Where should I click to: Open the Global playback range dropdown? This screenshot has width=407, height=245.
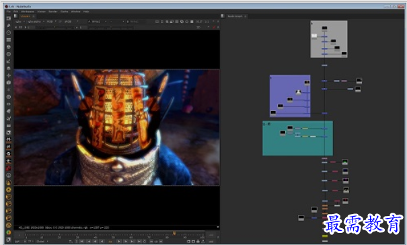click(42, 242)
